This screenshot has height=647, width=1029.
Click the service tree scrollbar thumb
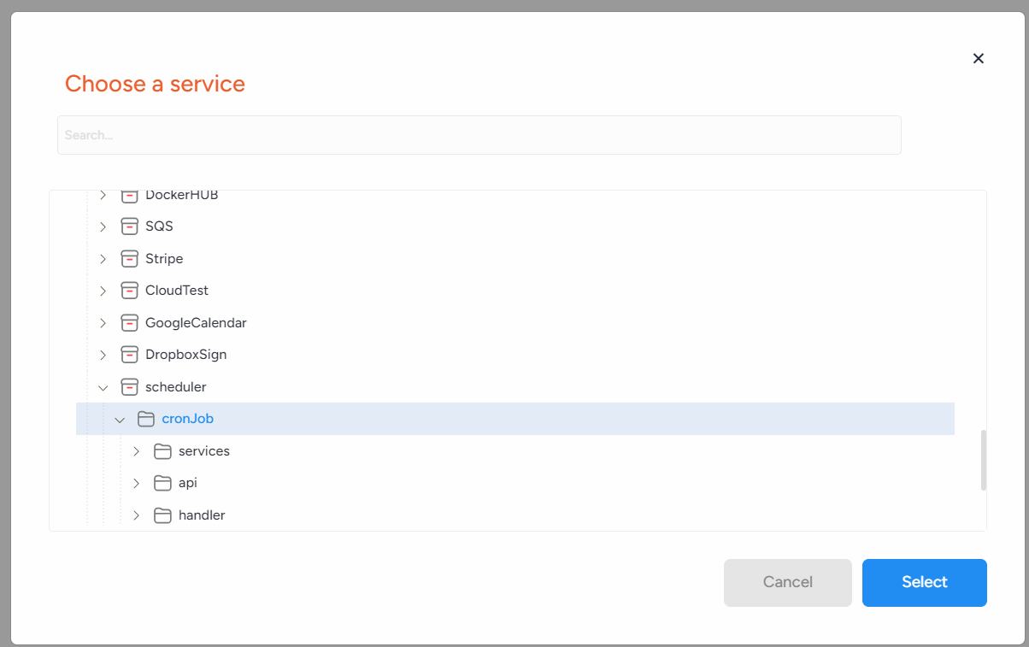tap(984, 460)
